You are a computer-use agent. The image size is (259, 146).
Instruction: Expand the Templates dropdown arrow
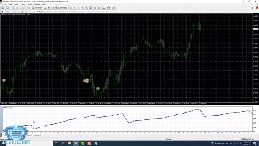(116, 8)
